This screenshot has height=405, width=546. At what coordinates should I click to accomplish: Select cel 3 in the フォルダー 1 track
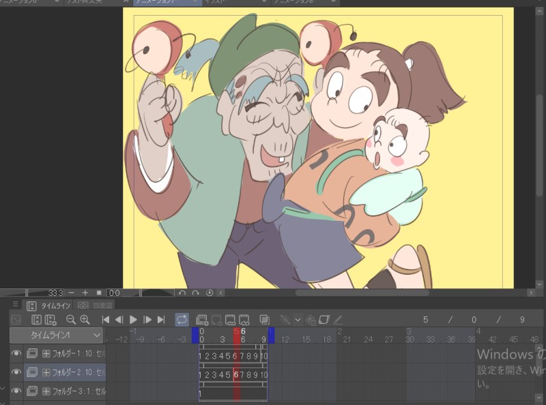pyautogui.click(x=214, y=356)
